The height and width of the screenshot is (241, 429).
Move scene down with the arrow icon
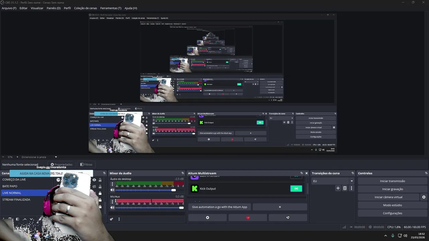click(x=32, y=219)
